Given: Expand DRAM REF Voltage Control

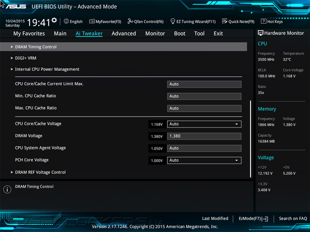Looking at the screenshot, I should (x=38, y=172).
